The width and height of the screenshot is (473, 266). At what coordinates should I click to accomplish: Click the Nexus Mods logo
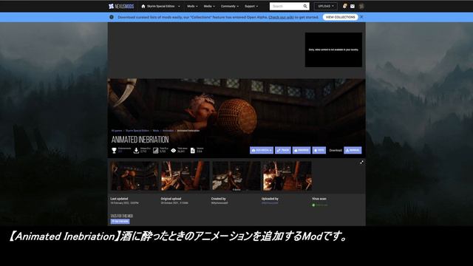(x=121, y=7)
